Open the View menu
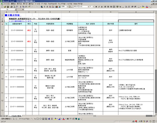 (x=19, y=4)
